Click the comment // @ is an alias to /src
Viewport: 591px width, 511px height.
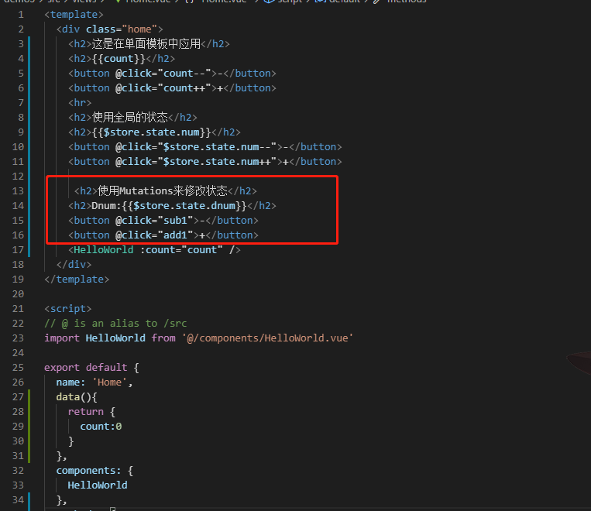coord(115,324)
